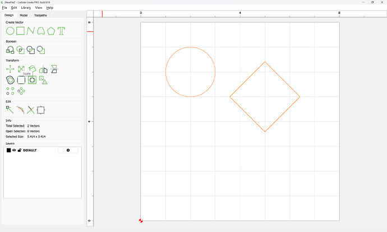Screen dimensions: 387x232
Task: Select the Circle vector tool
Action: tap(10, 31)
